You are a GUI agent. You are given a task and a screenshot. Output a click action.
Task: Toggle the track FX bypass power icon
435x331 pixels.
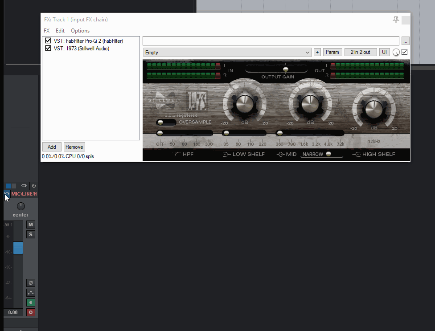pyautogui.click(x=34, y=186)
